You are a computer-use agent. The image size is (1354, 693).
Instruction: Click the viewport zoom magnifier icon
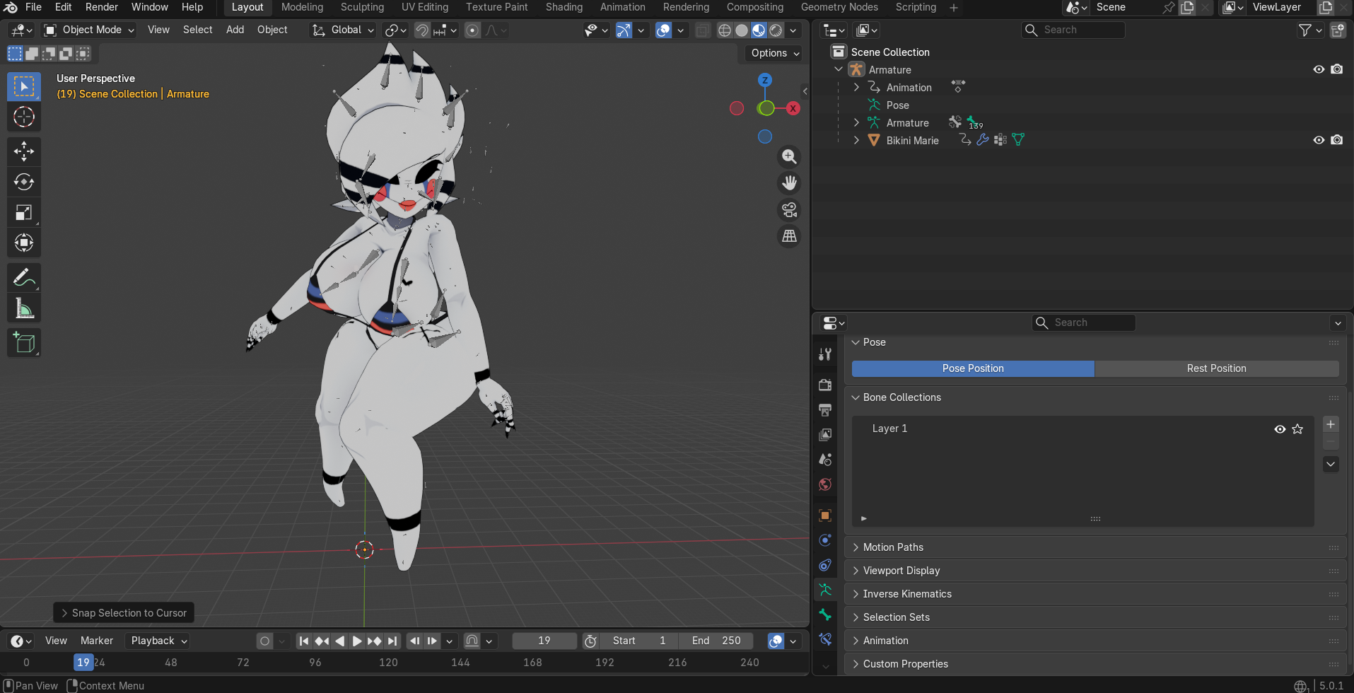[789, 156]
